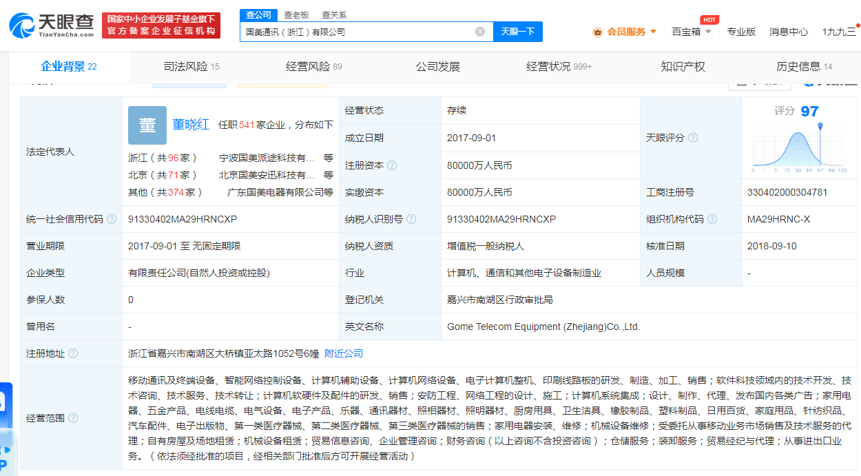Click the 存续 status value
The image size is (861, 476).
coord(457,110)
